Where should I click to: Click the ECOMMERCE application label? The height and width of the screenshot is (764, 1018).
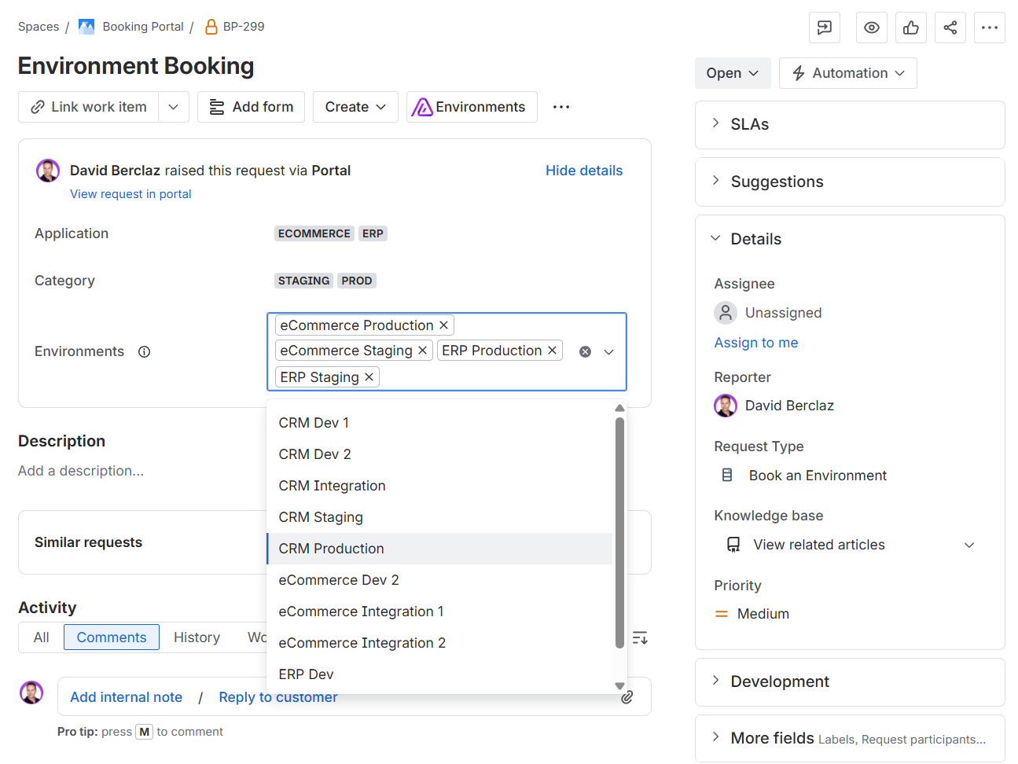click(314, 233)
